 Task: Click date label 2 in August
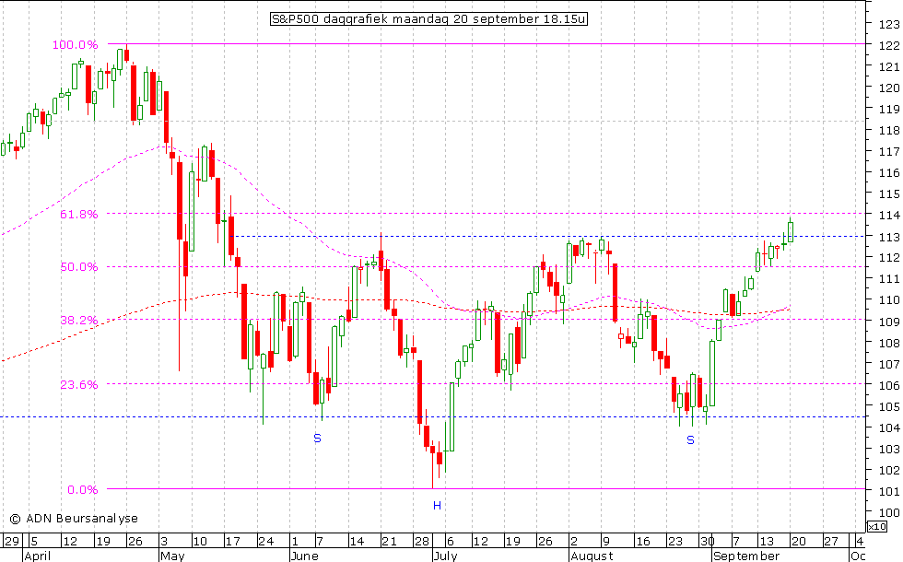[x=573, y=542]
